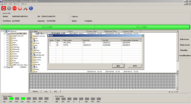Viewport: 191px width, 104px height.
Task: Check the DFL-Device tree checkbox
Action: click(x=4, y=31)
